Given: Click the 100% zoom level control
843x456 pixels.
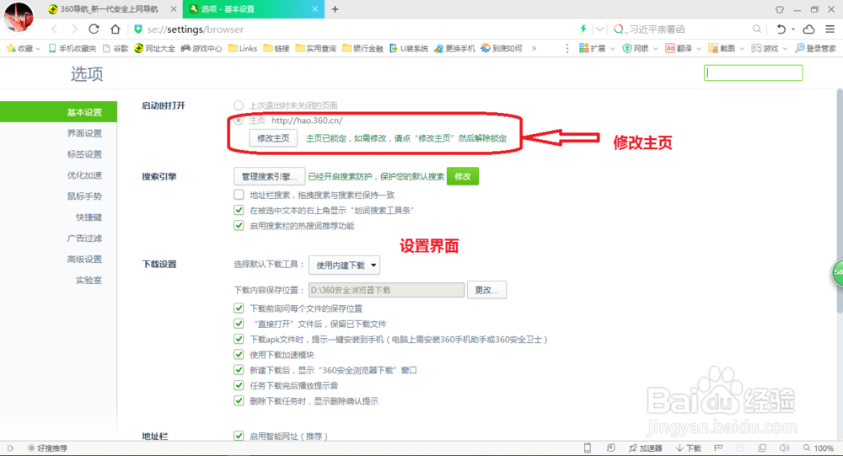Looking at the screenshot, I should (x=819, y=448).
